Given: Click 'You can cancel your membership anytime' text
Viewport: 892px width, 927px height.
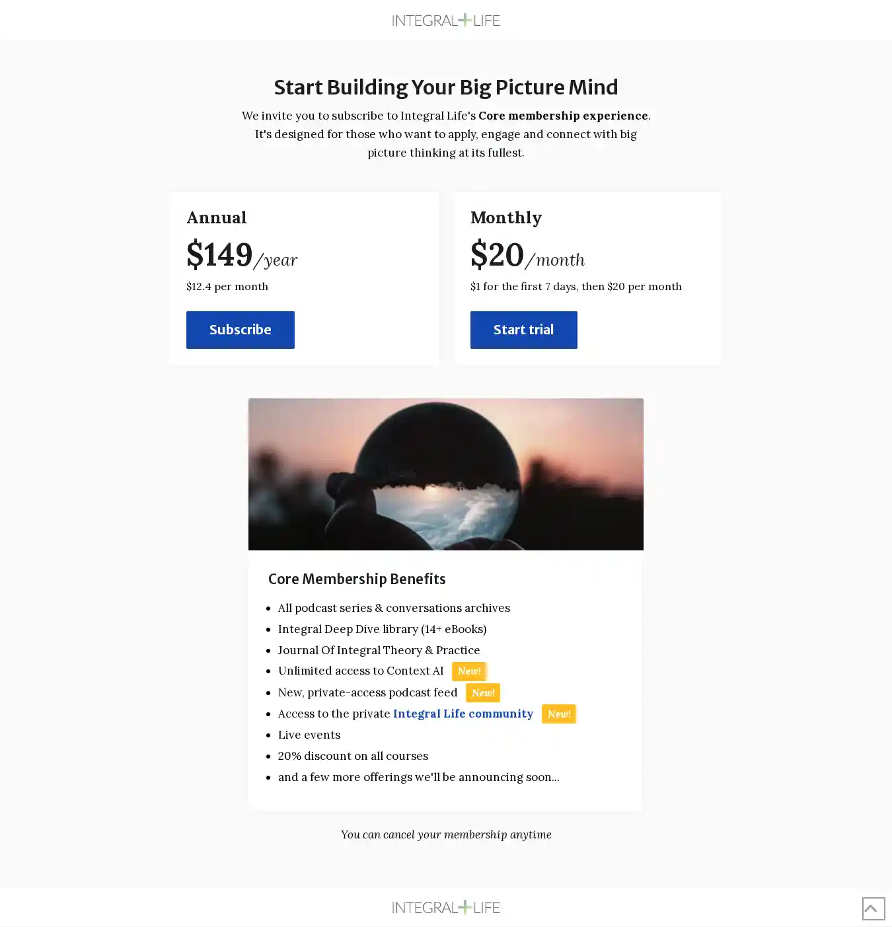Looking at the screenshot, I should [446, 834].
